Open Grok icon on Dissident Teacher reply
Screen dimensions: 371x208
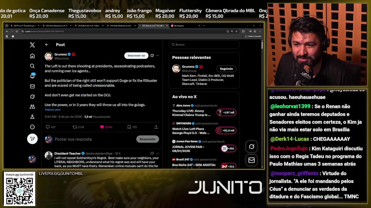pyautogui.click(x=152, y=153)
